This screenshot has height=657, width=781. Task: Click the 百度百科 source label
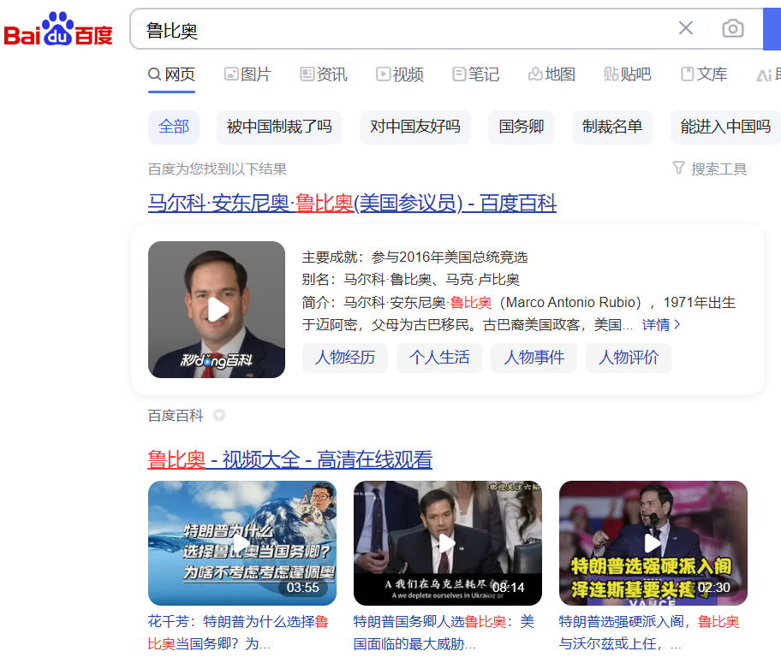coord(176,416)
